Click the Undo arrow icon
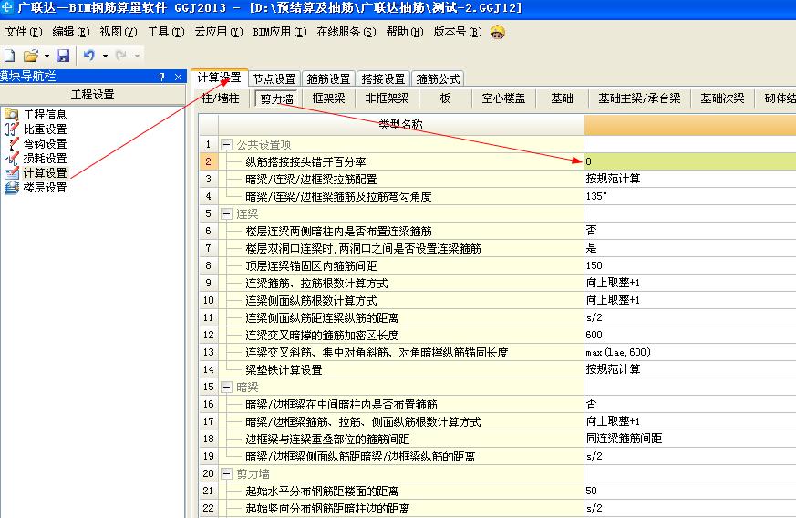Viewport: 796px width, 518px height. click(89, 55)
